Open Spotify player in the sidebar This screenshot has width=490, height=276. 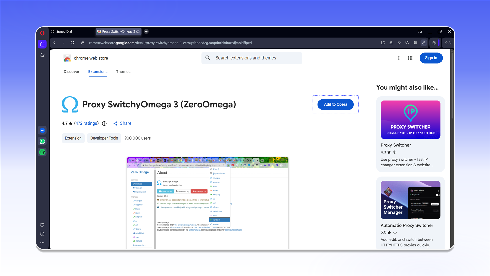[x=42, y=152]
